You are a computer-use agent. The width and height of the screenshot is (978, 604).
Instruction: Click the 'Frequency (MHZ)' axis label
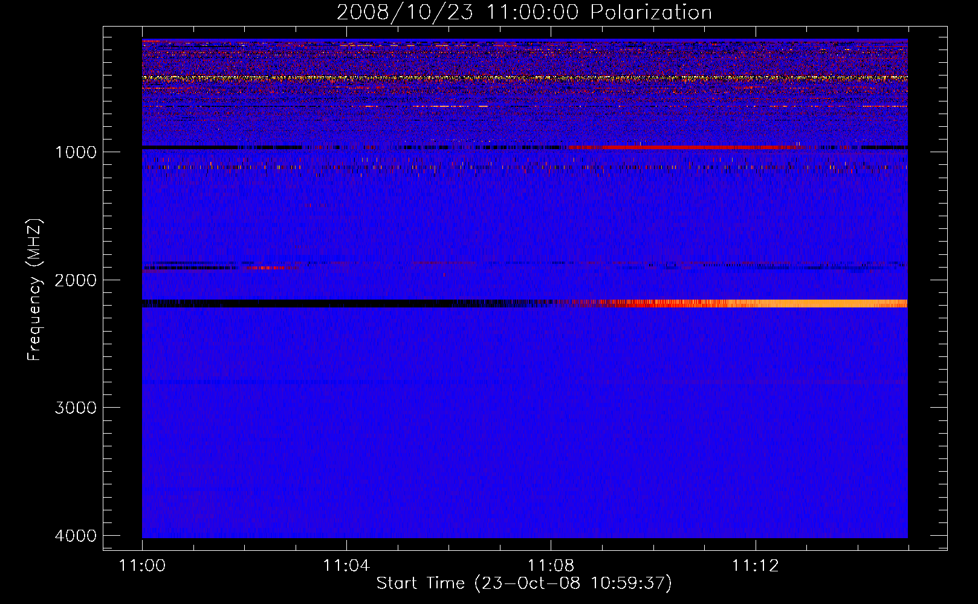click(35, 290)
